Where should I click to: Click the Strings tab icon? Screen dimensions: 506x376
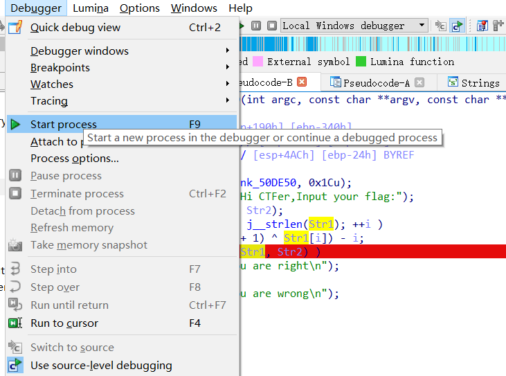[453, 82]
